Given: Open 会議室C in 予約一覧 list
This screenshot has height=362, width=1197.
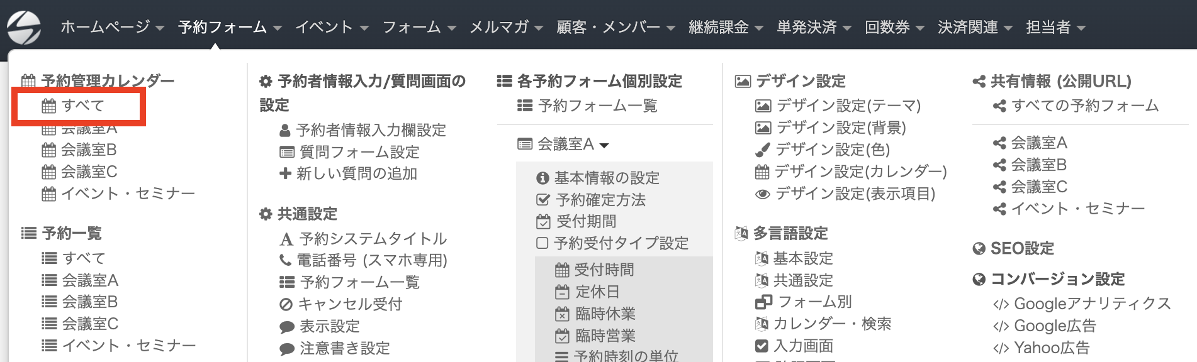Looking at the screenshot, I should (x=80, y=324).
